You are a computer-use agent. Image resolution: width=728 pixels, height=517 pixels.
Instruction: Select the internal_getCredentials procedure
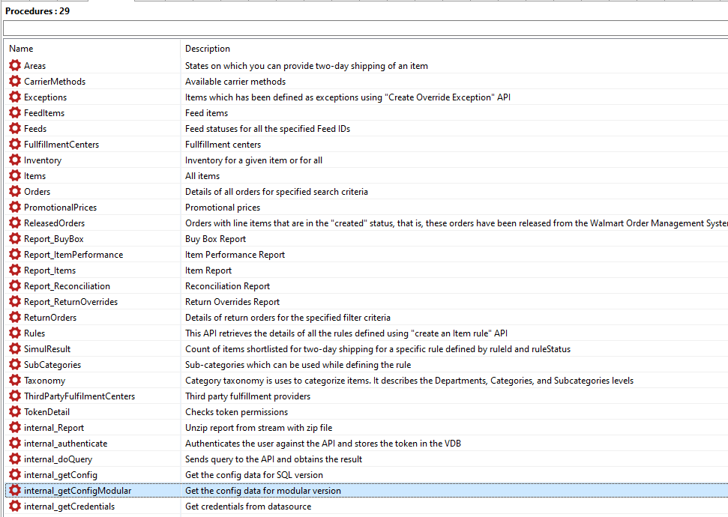click(x=69, y=507)
